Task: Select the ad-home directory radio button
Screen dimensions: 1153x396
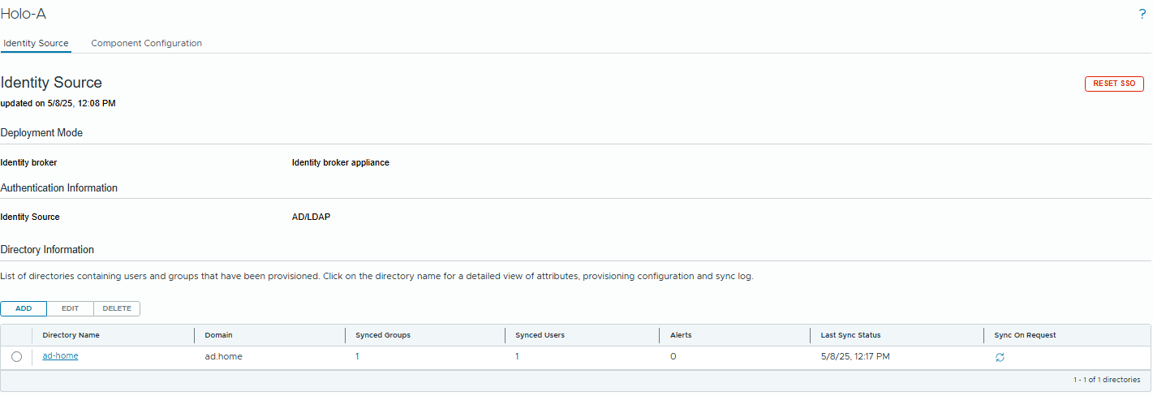Action: (x=16, y=357)
